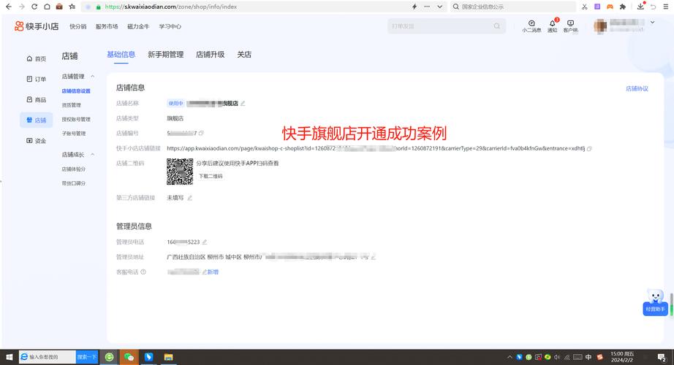This screenshot has height=365, width=674.
Task: Reload the page with refresh icon
Action: point(34,7)
